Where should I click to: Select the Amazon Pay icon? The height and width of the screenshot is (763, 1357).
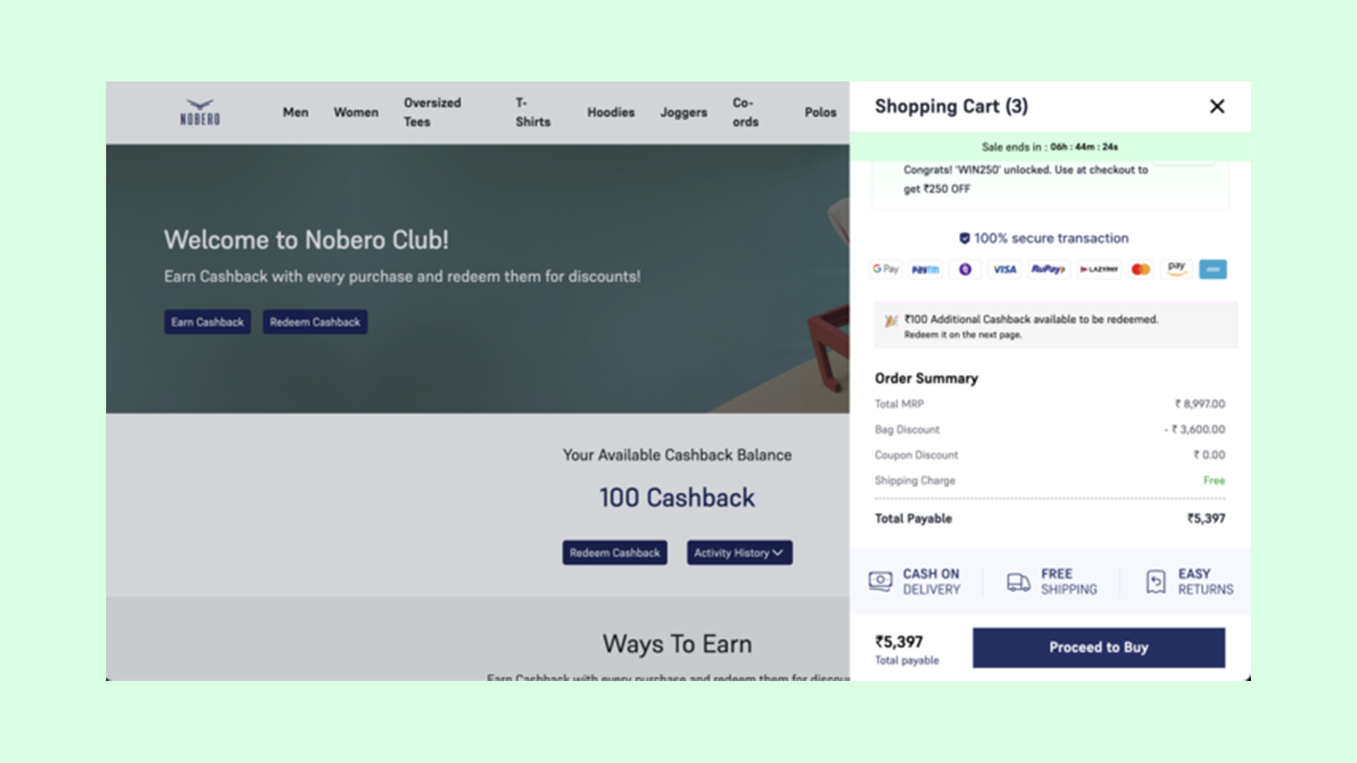[1177, 269]
